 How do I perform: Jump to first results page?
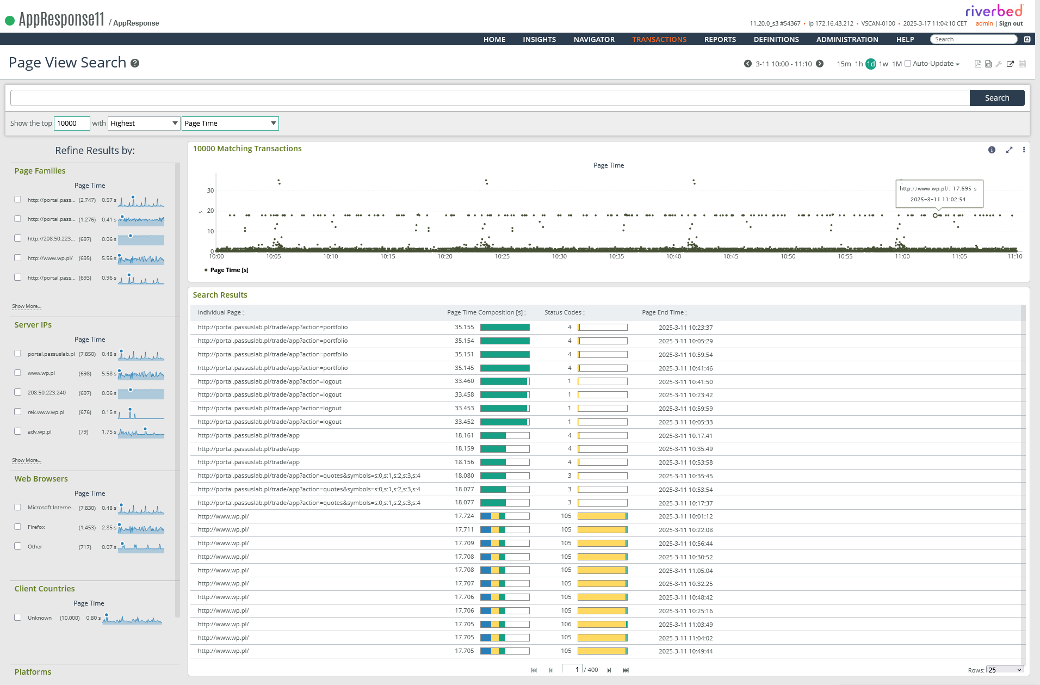[534, 670]
